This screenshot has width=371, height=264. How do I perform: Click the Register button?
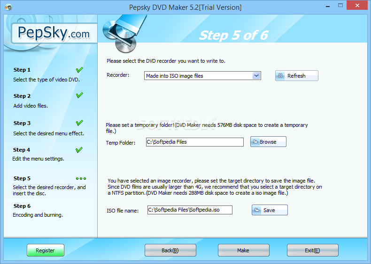coord(46,250)
